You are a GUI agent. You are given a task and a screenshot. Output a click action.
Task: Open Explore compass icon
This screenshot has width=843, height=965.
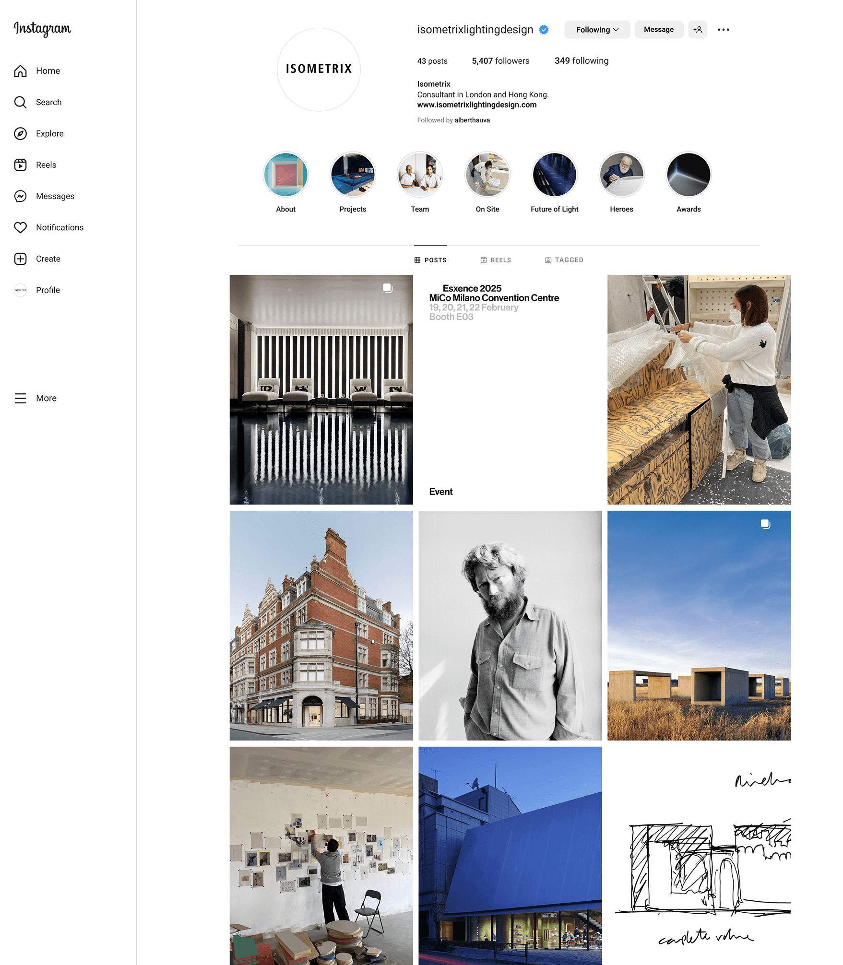pos(20,133)
